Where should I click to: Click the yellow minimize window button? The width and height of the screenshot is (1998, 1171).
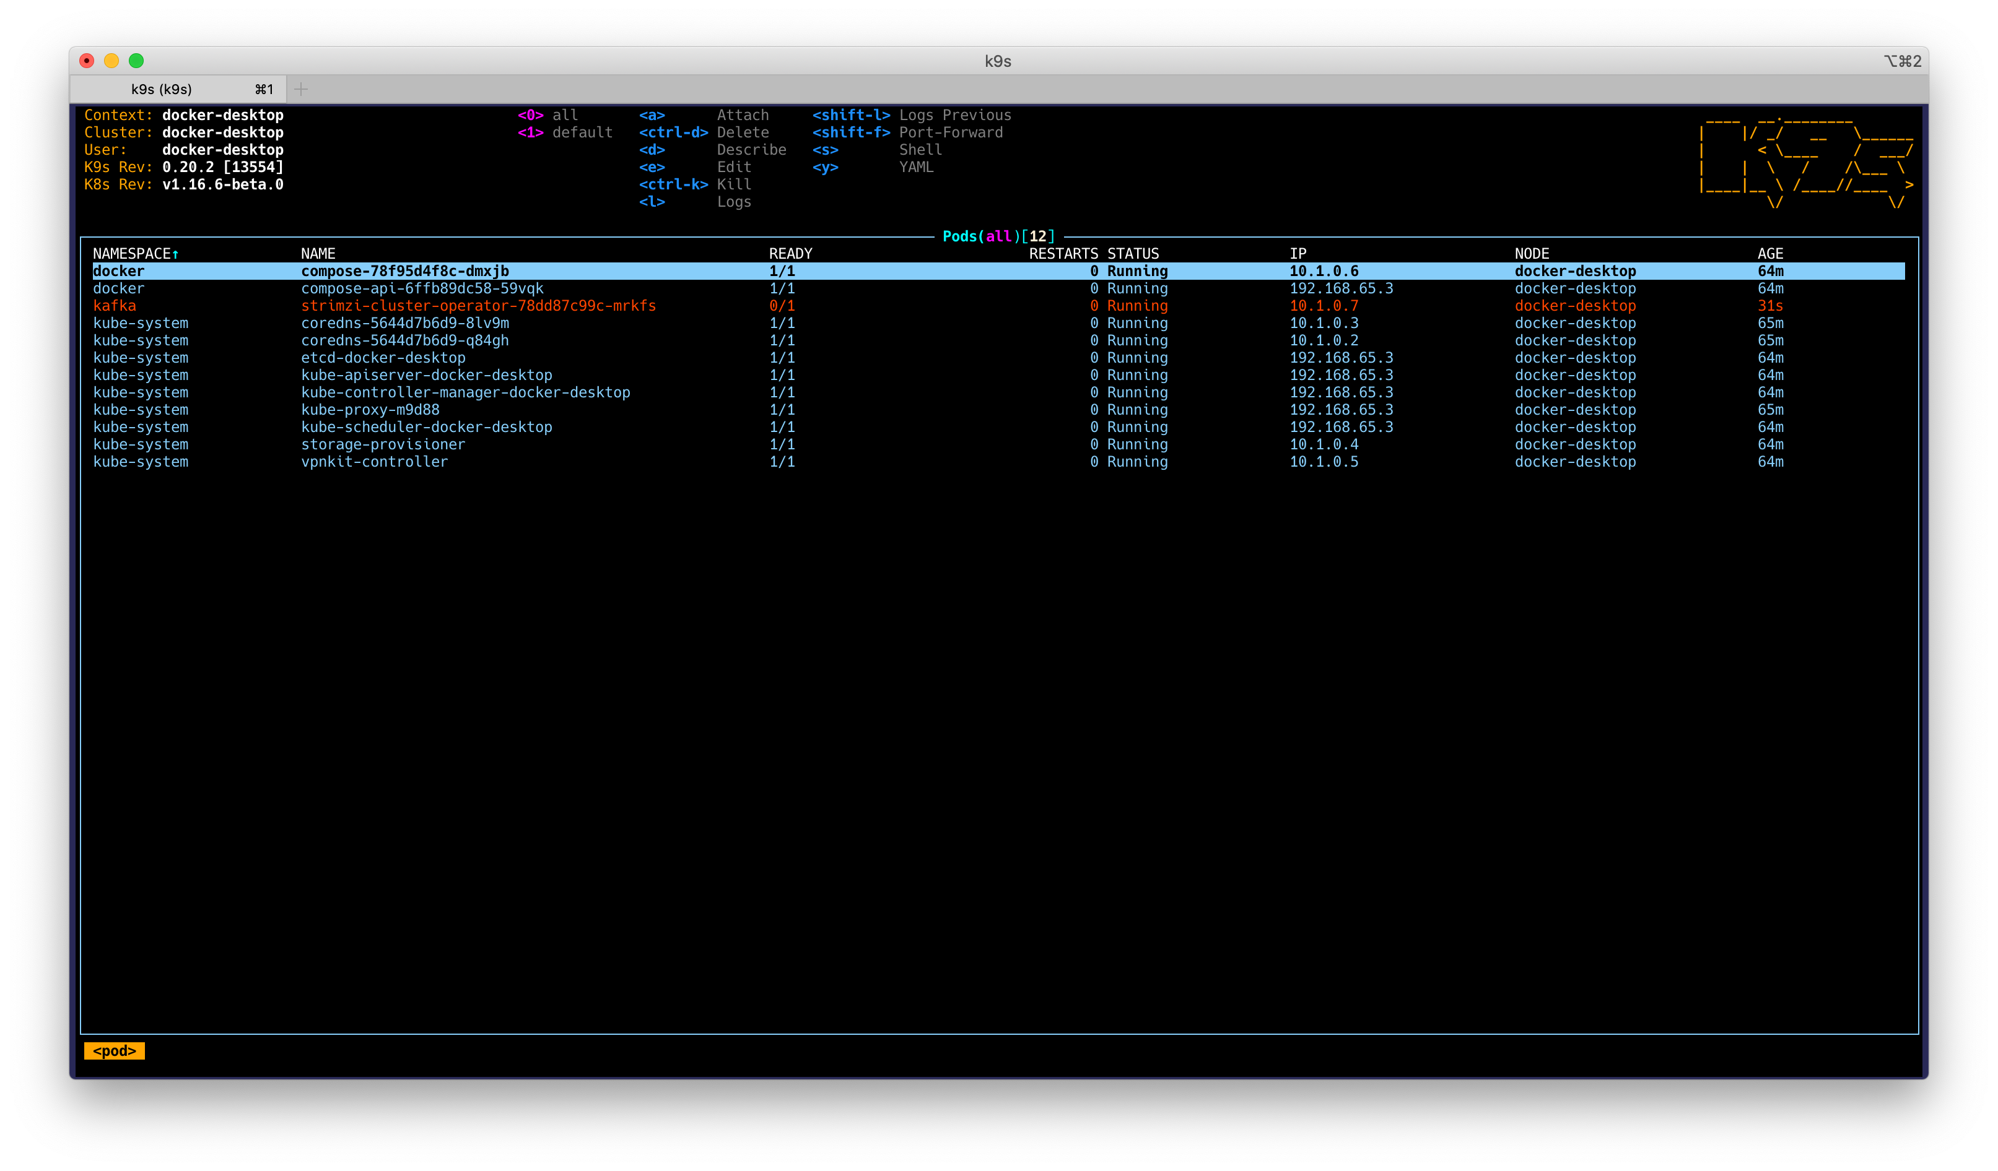tap(112, 61)
